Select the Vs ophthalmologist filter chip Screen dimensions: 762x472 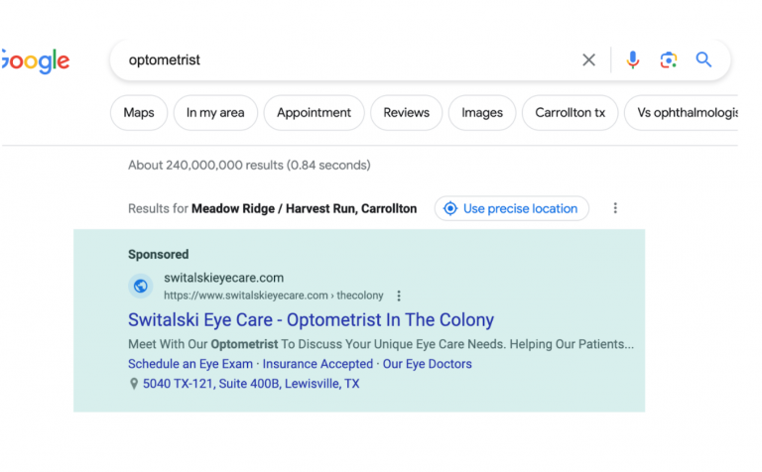(682, 113)
